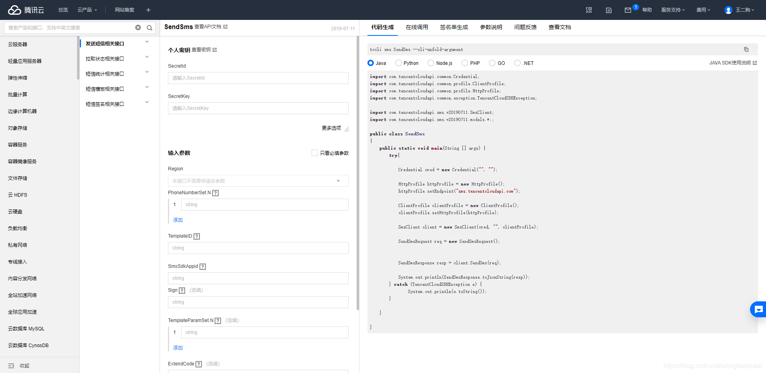Open the 王二狗 account dropdown
Viewport: 766px width, 373px height.
point(744,10)
